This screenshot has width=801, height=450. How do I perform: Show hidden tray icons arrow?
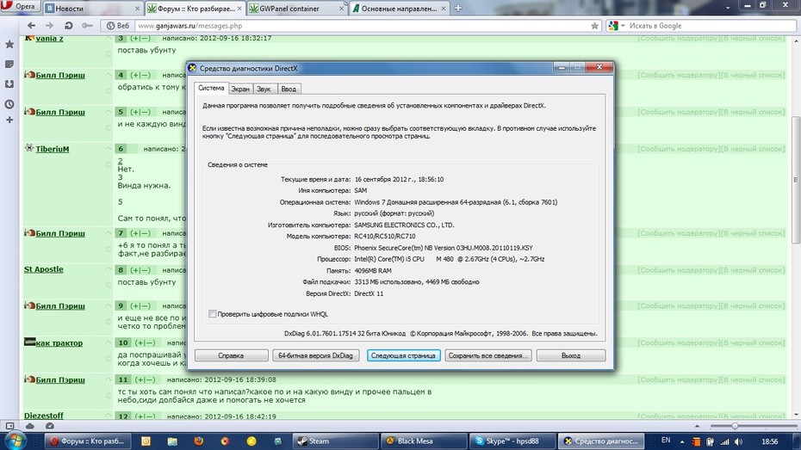682,441
